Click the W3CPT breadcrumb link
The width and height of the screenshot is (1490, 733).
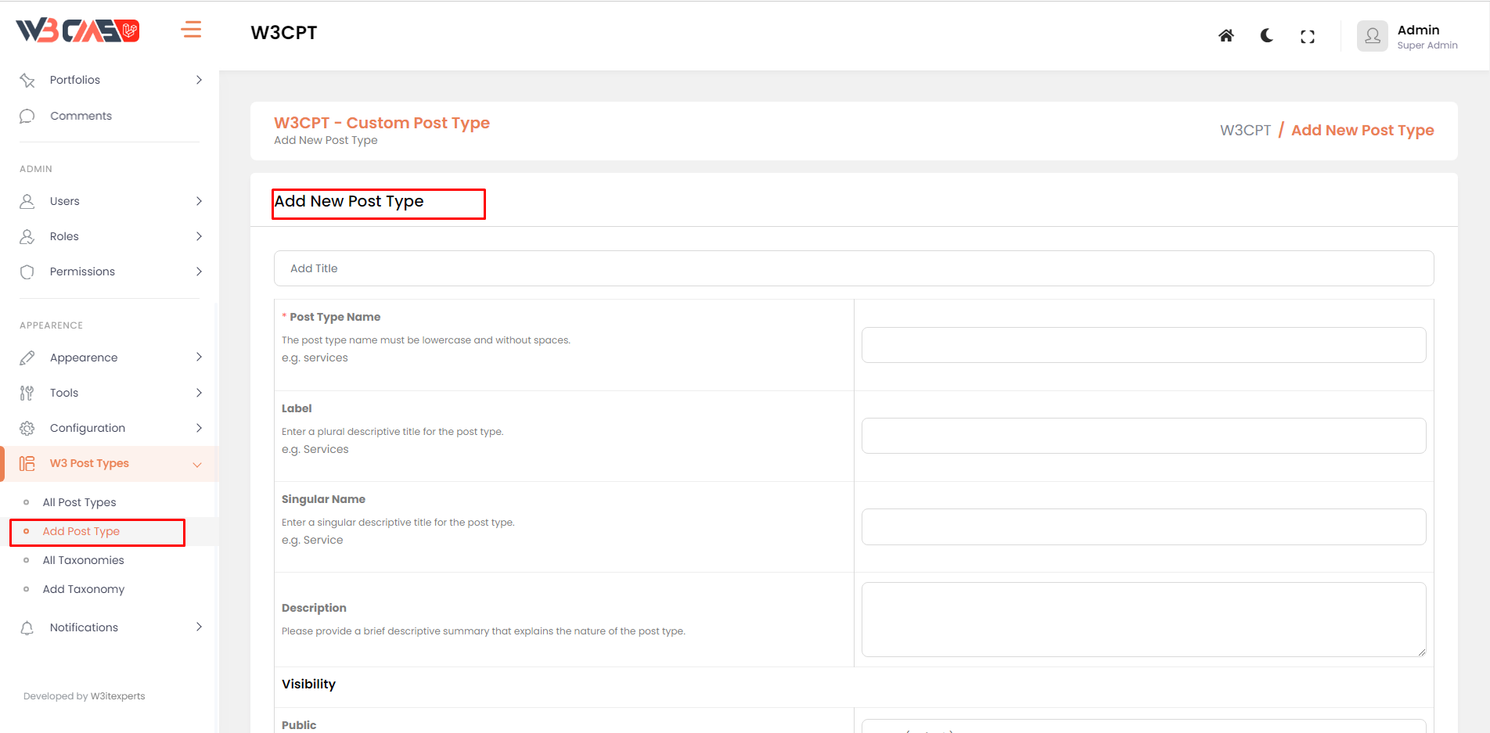pos(1245,131)
